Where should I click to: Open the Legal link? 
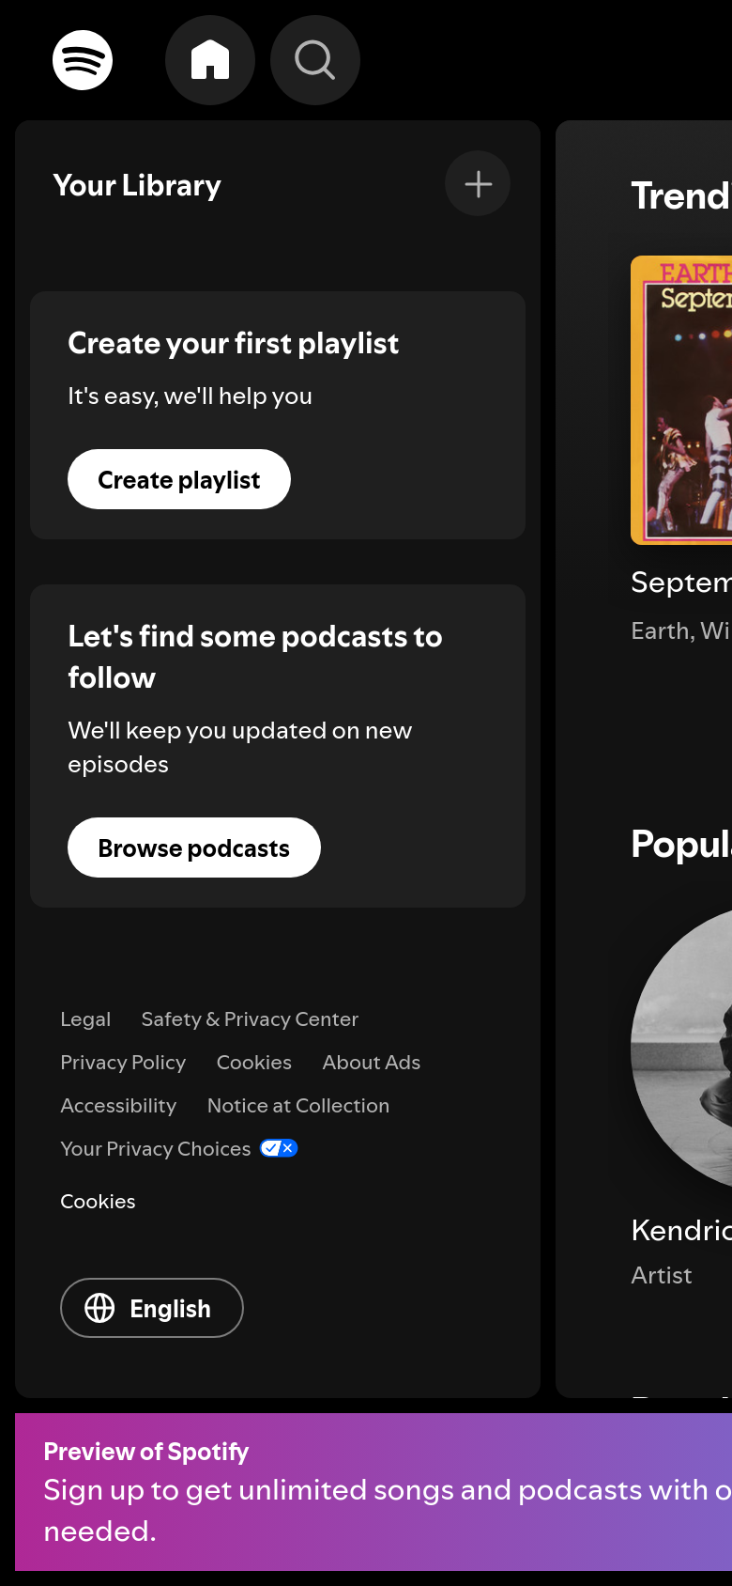click(85, 1019)
